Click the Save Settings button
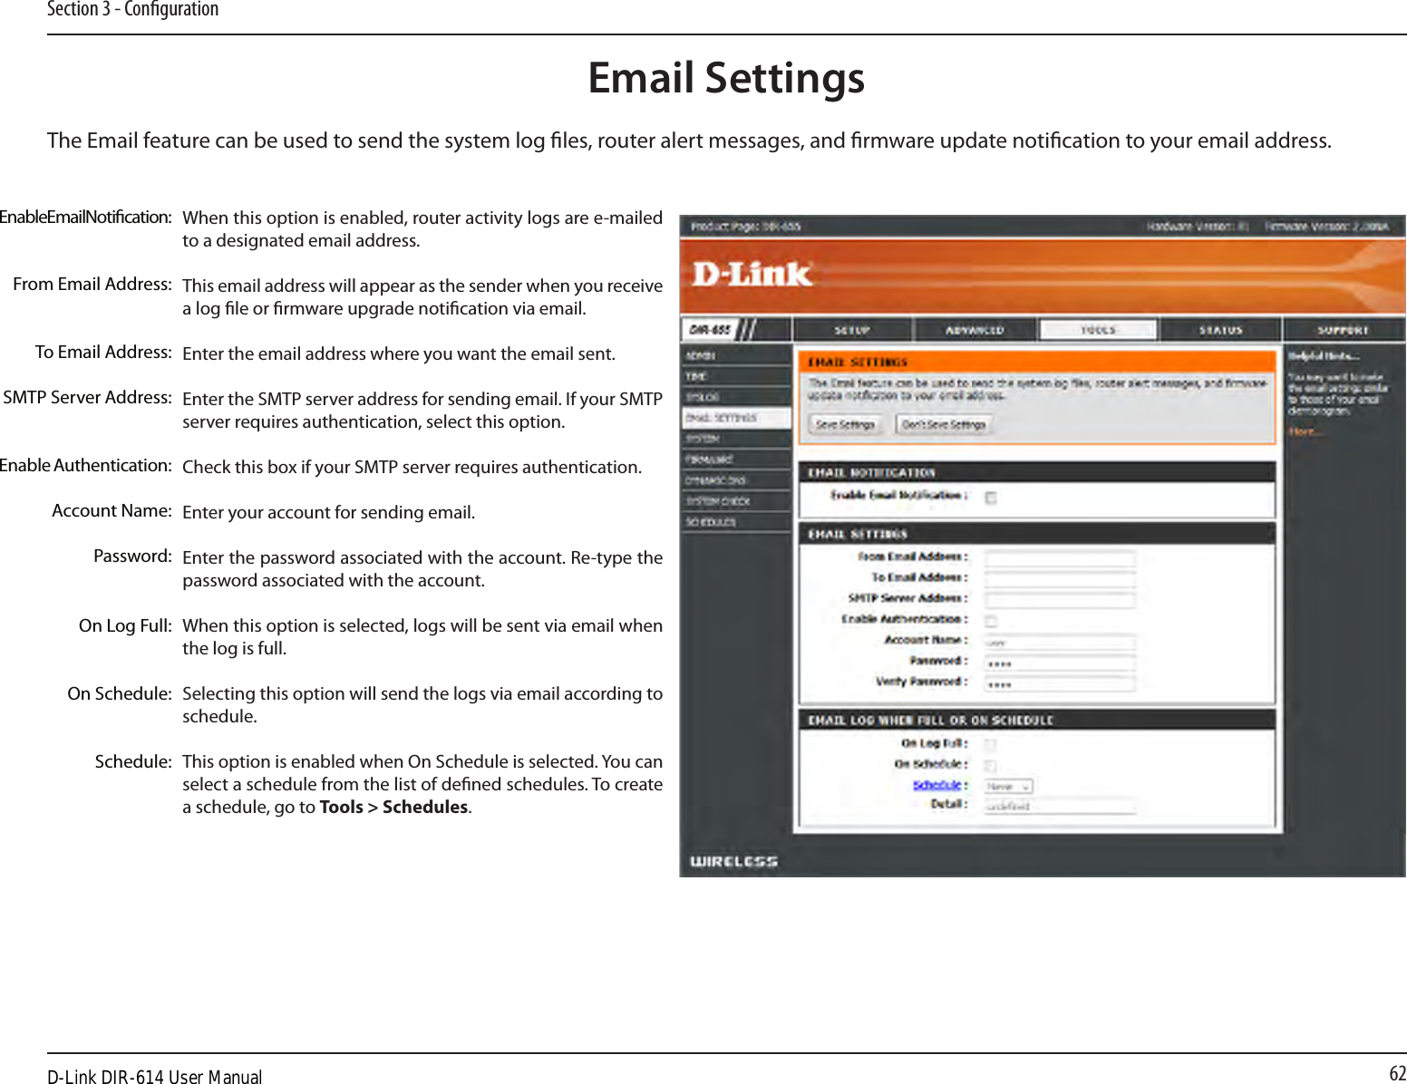 (844, 424)
